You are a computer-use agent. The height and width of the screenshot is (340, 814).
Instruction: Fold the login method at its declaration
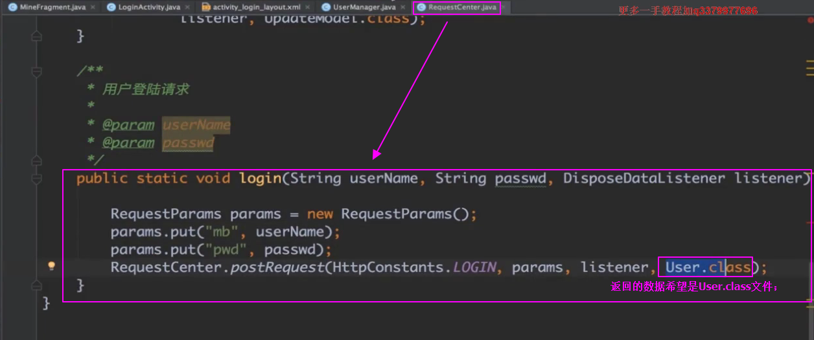click(37, 178)
